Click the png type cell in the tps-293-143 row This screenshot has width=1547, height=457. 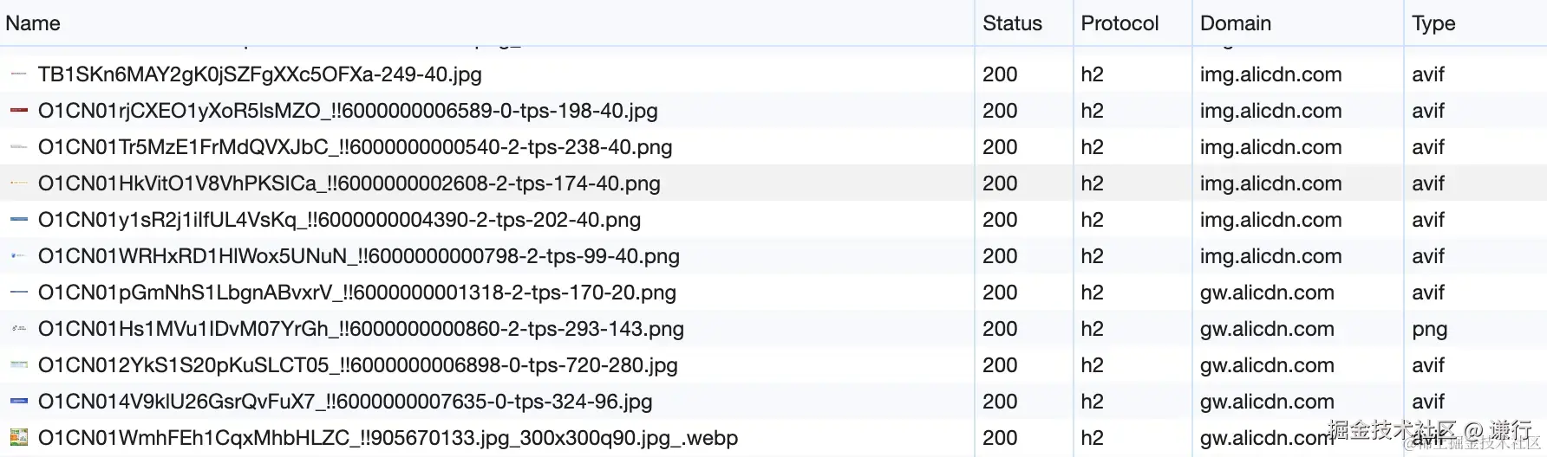1429,329
